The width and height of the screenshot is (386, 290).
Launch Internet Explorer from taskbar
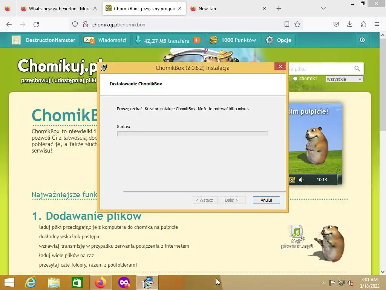(31, 282)
